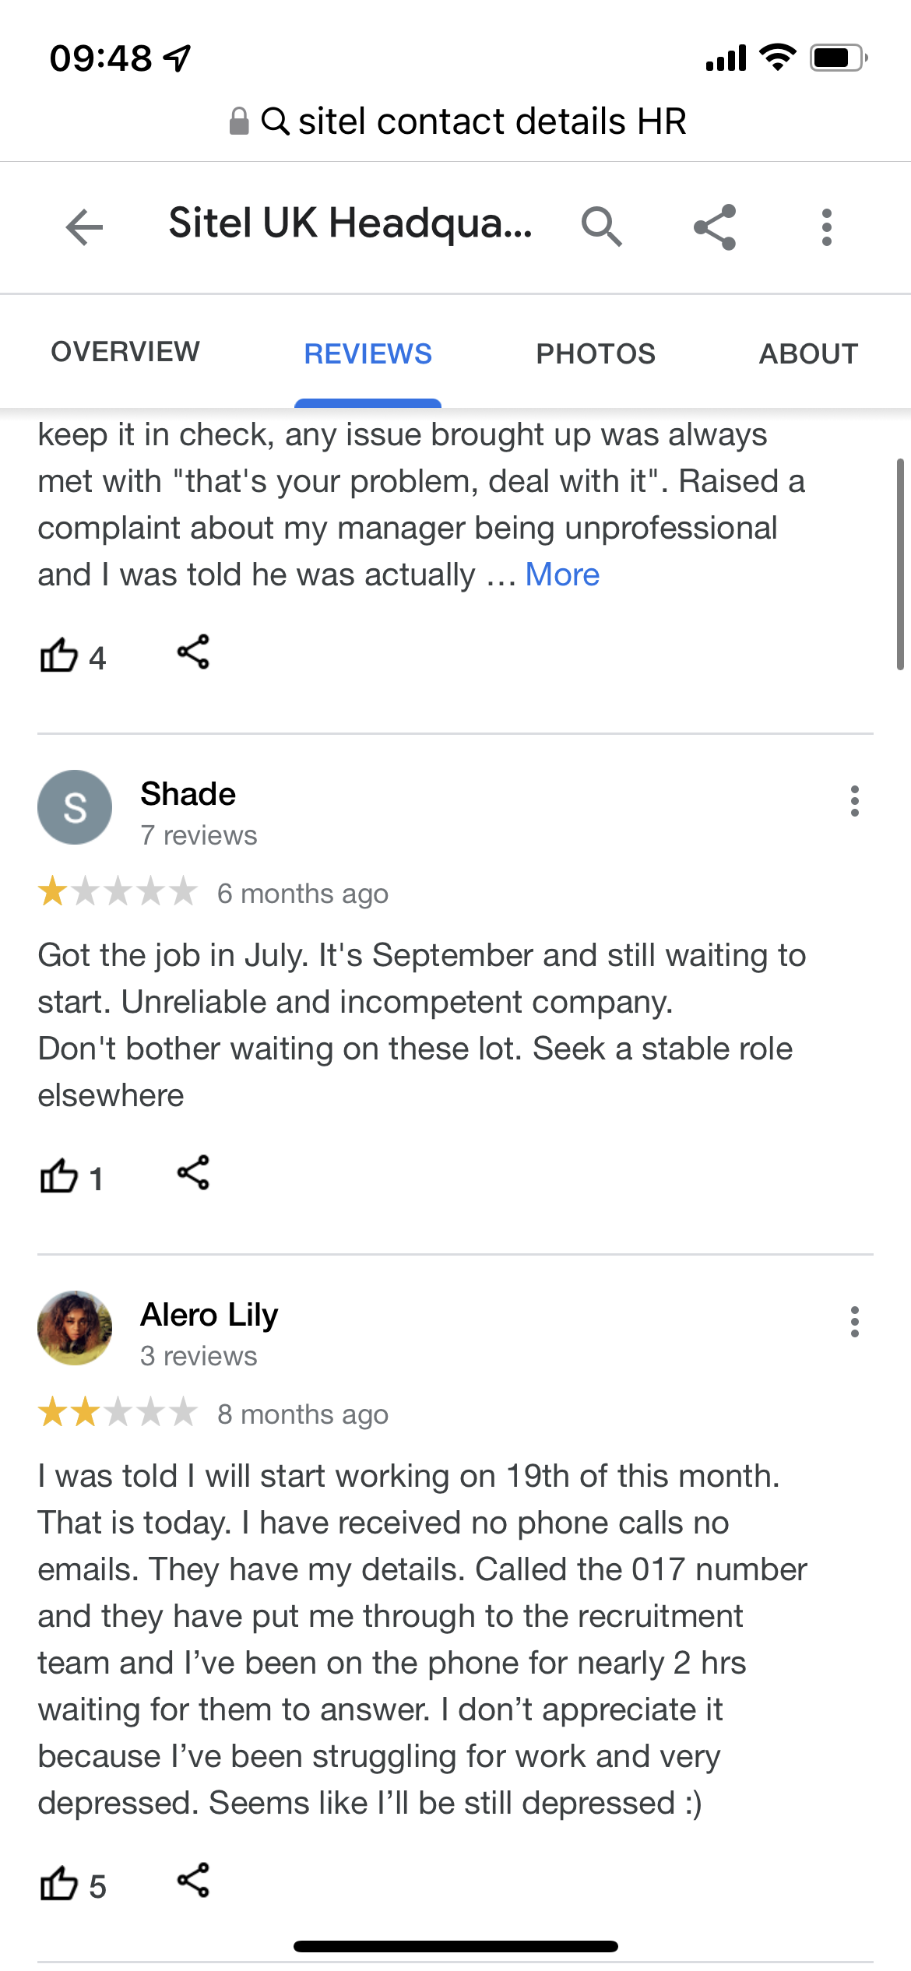Expand the truncated review via More
The width and height of the screenshot is (911, 1971).
(x=562, y=575)
